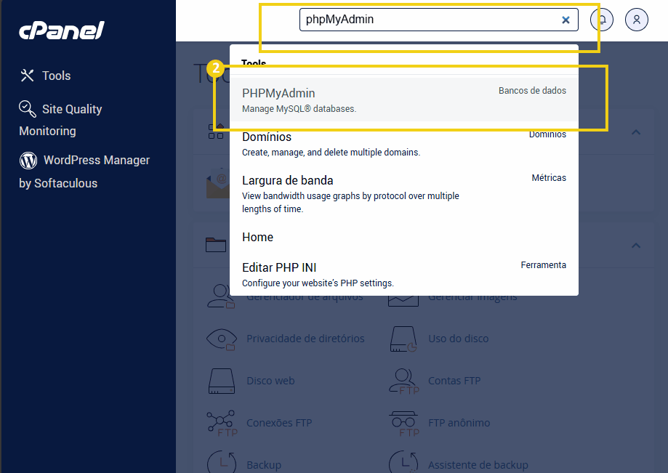Open Privacidade de diretórios
Viewport: 668px width, 473px height.
[x=305, y=339]
